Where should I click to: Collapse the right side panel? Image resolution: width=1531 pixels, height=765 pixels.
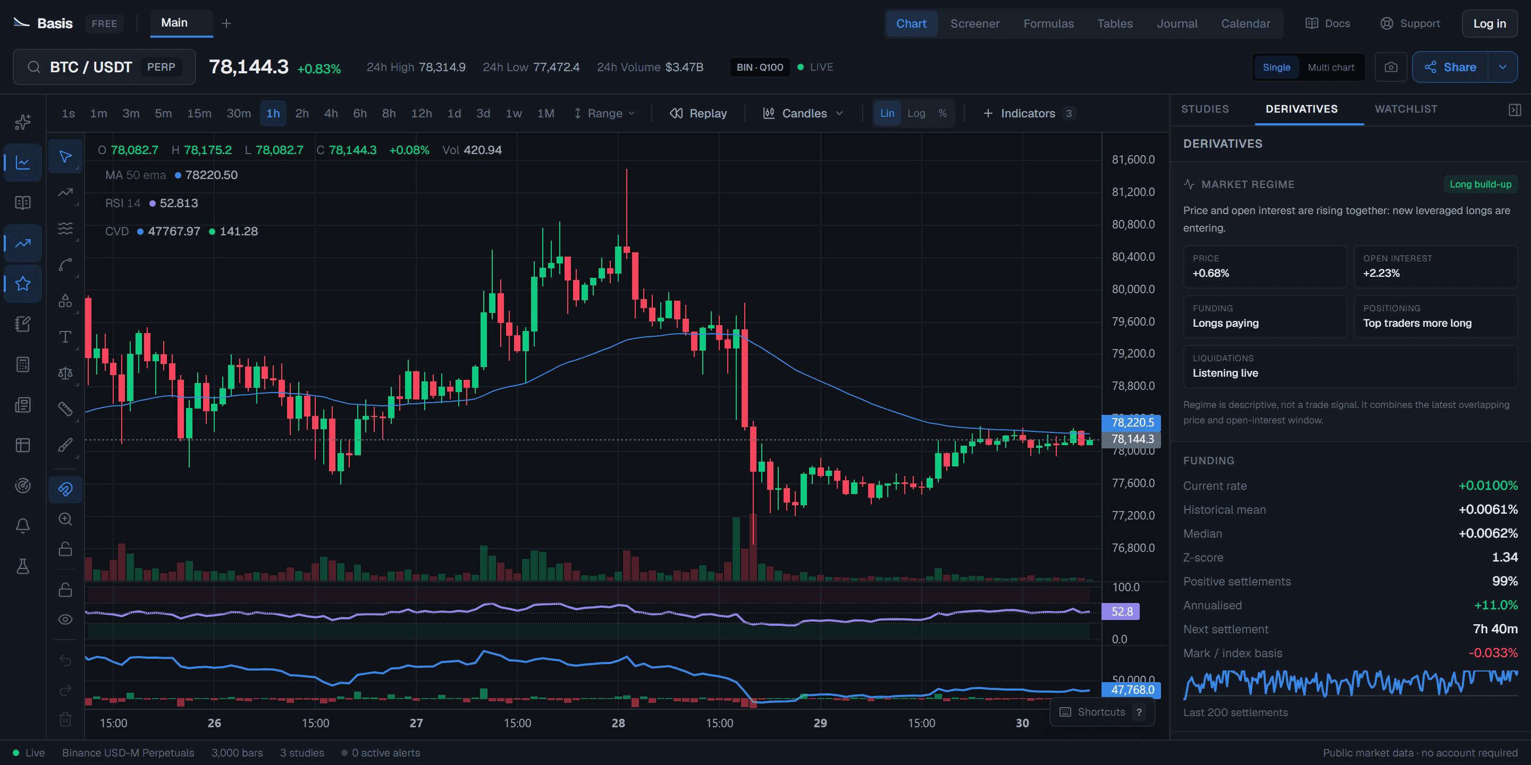pyautogui.click(x=1515, y=110)
